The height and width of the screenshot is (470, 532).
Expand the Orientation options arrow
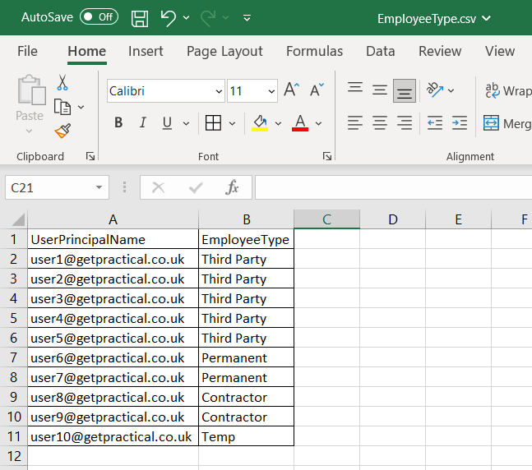tap(451, 90)
